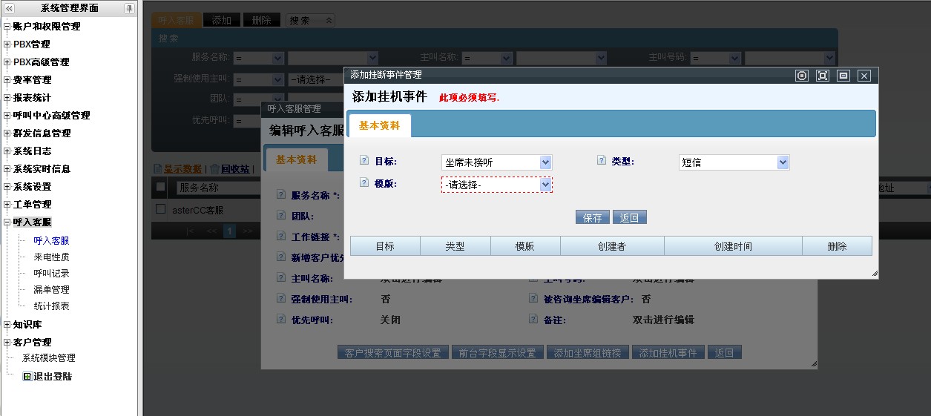
Task: Click the 创建时间 column header
Action: [733, 246]
